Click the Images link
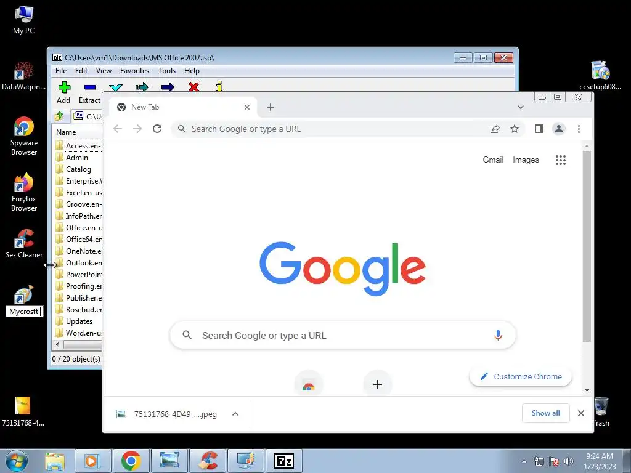 pos(526,160)
